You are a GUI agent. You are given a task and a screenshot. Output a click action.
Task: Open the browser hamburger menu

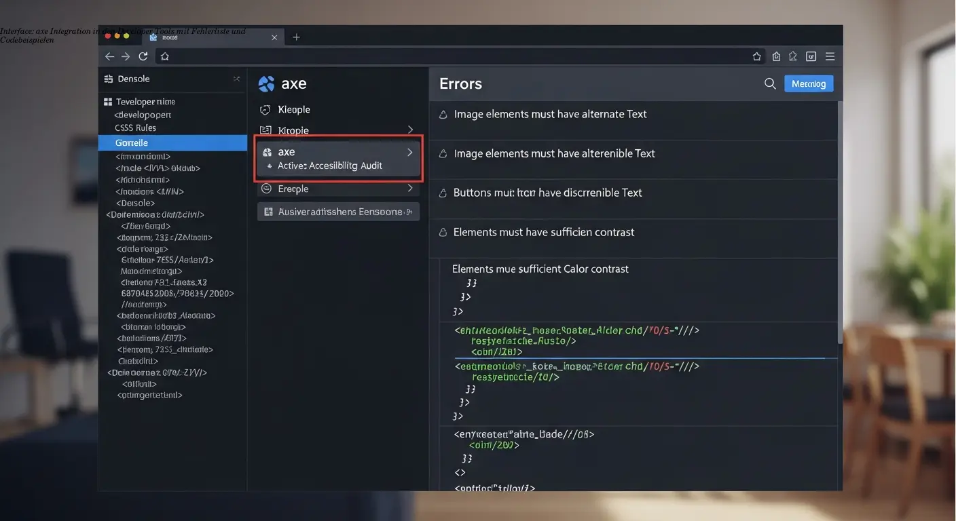tap(830, 56)
